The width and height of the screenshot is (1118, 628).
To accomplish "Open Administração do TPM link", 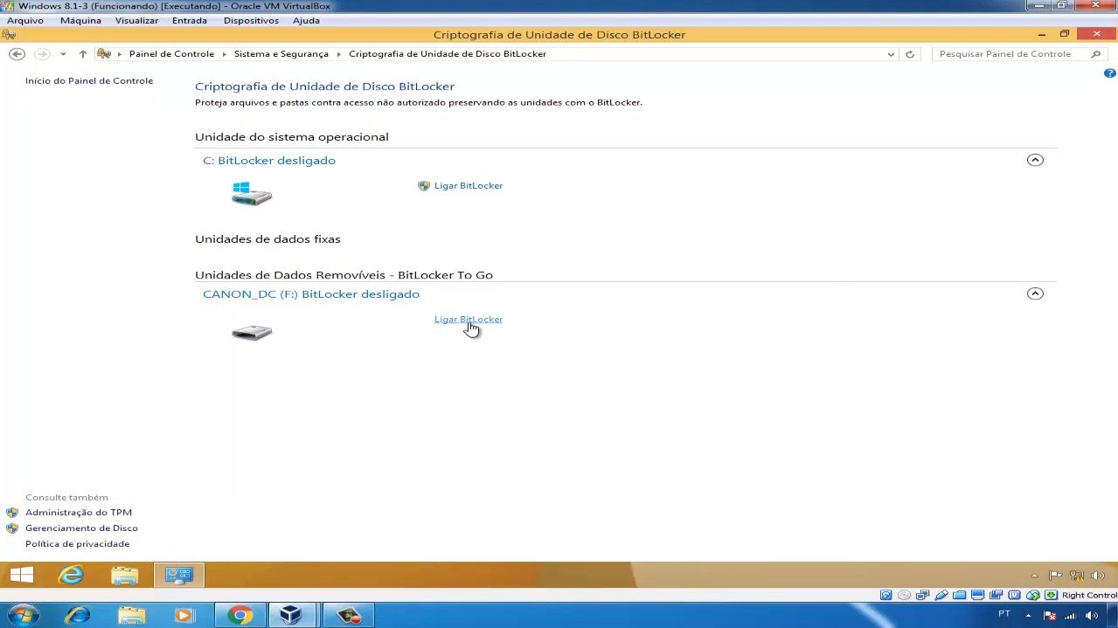I will pos(79,513).
